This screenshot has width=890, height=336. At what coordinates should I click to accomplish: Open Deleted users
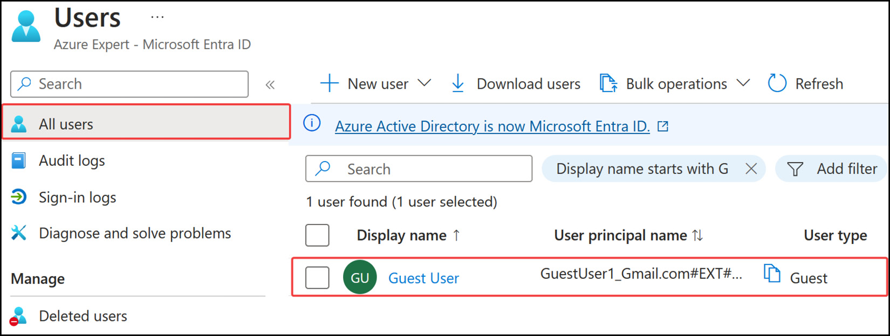[x=83, y=316]
